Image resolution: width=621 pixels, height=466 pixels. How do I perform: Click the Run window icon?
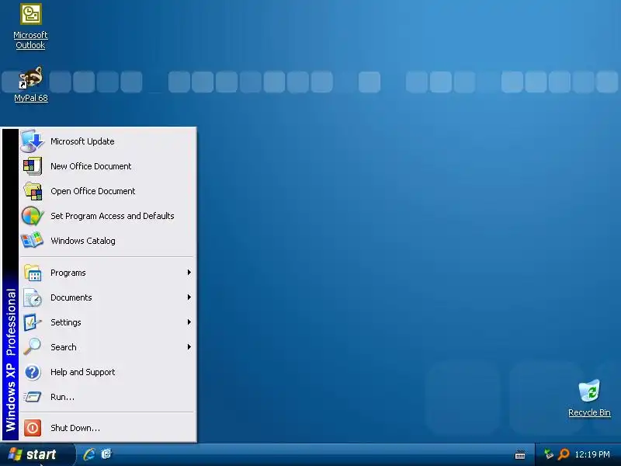[x=32, y=397]
